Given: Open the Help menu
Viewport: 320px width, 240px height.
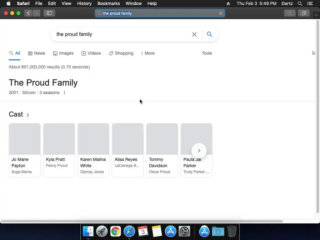Looking at the screenshot, I should (152, 3).
